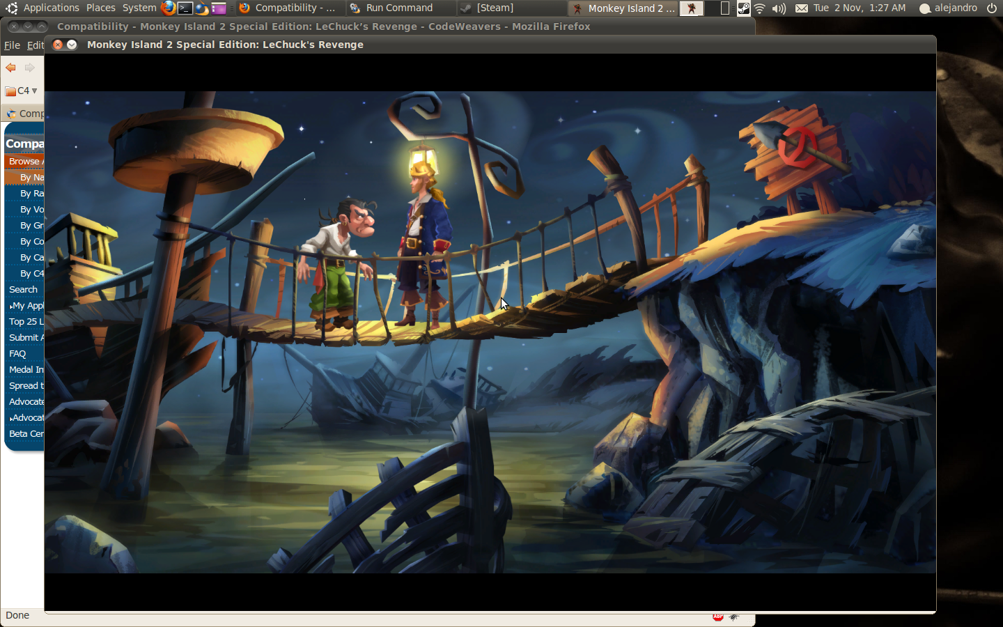Close the Monkey Island 2 game window
The height and width of the screenshot is (627, 1003).
pos(59,45)
